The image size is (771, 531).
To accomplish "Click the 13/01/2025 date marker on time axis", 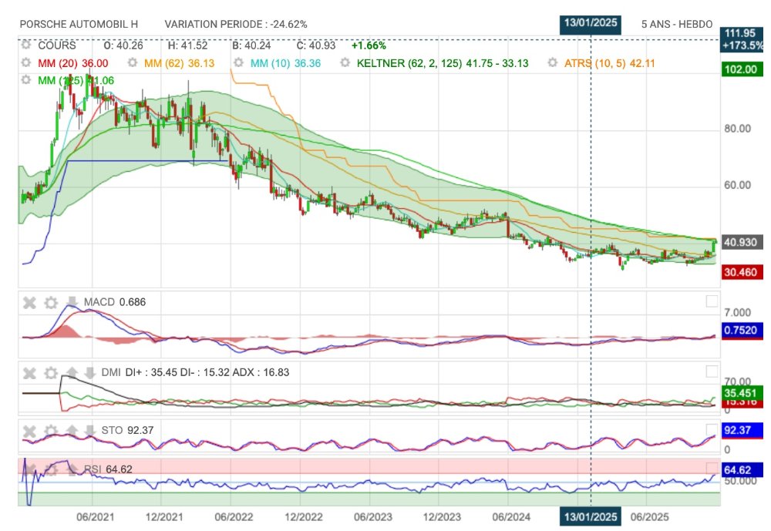I will [590, 516].
